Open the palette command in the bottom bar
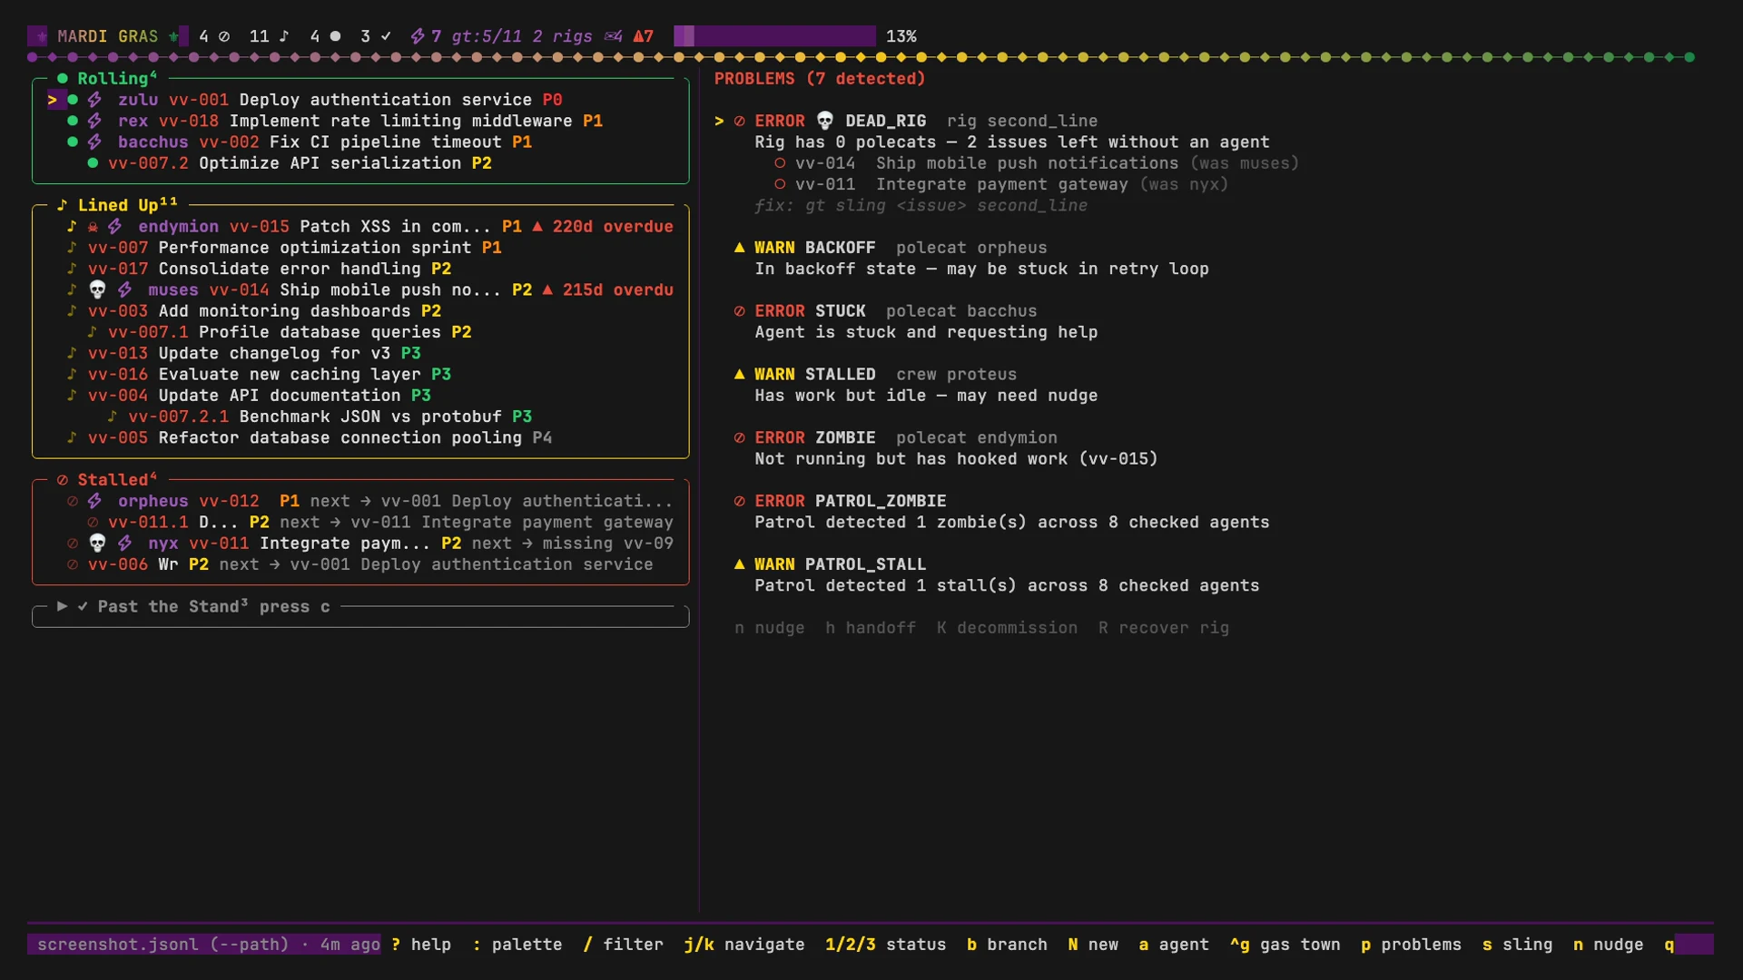Screen dimensions: 1743x980 coord(517,945)
